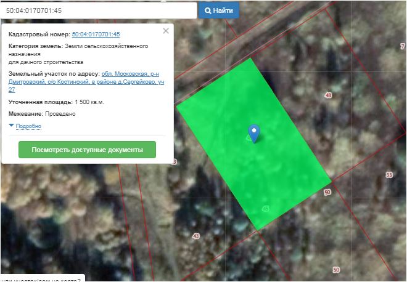Click parcel label 7 at top-right edge
Screen dimensions: 407x282
(x=402, y=46)
